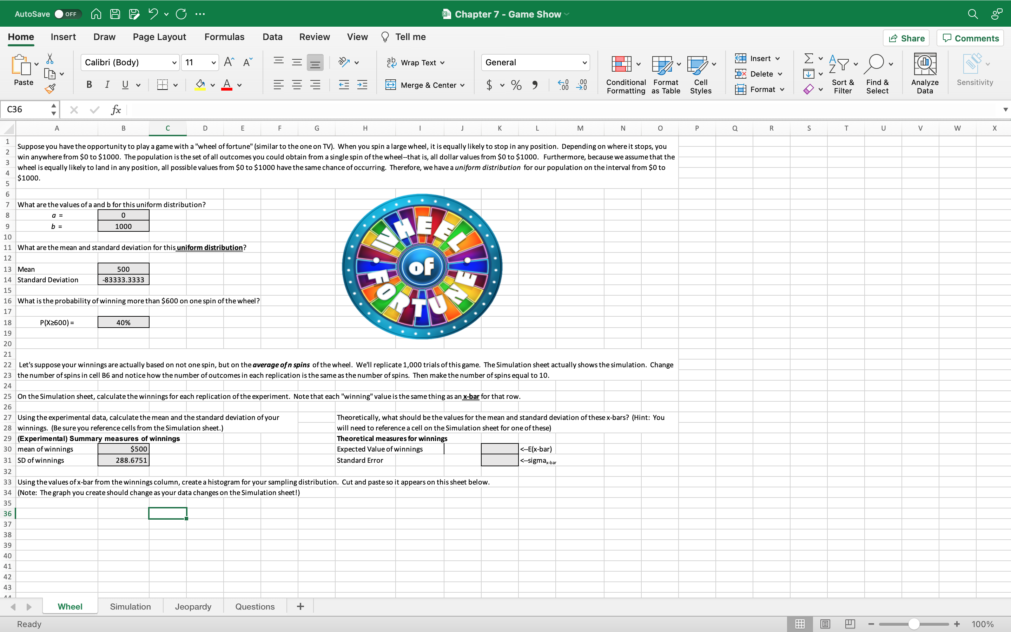Image resolution: width=1011 pixels, height=632 pixels.
Task: Click the Copy icon
Action: pos(50,74)
